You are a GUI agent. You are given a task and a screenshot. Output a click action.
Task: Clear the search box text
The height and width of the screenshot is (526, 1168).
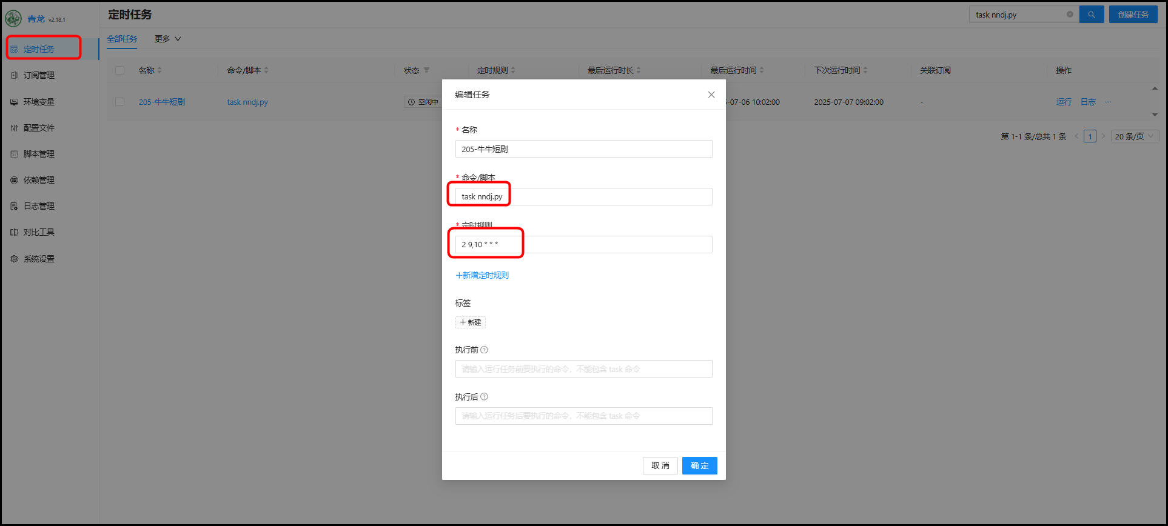tap(1070, 15)
